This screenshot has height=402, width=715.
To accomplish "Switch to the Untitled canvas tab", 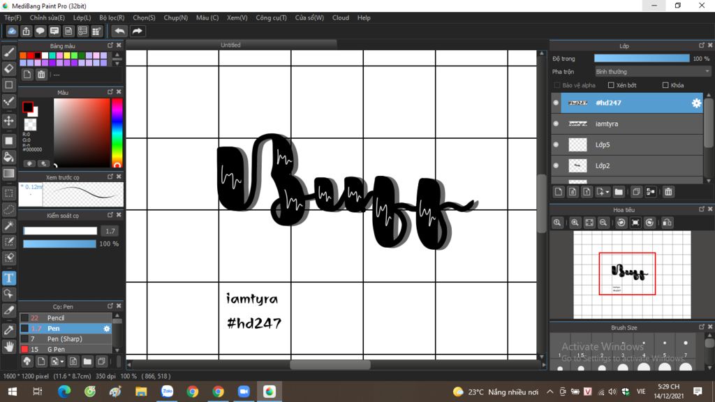I will 230,45.
